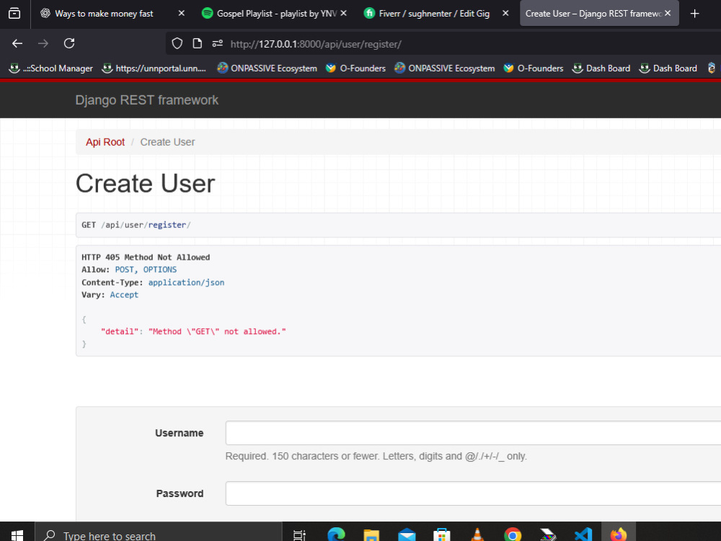Open File Explorer from taskbar
The image size is (721, 541).
[x=371, y=534]
